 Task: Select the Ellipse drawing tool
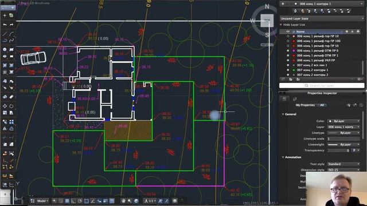click(5, 56)
